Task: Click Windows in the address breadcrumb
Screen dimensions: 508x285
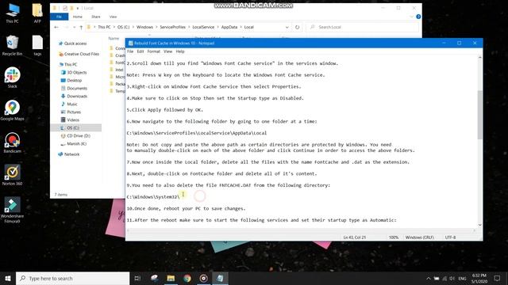Action: click(144, 27)
